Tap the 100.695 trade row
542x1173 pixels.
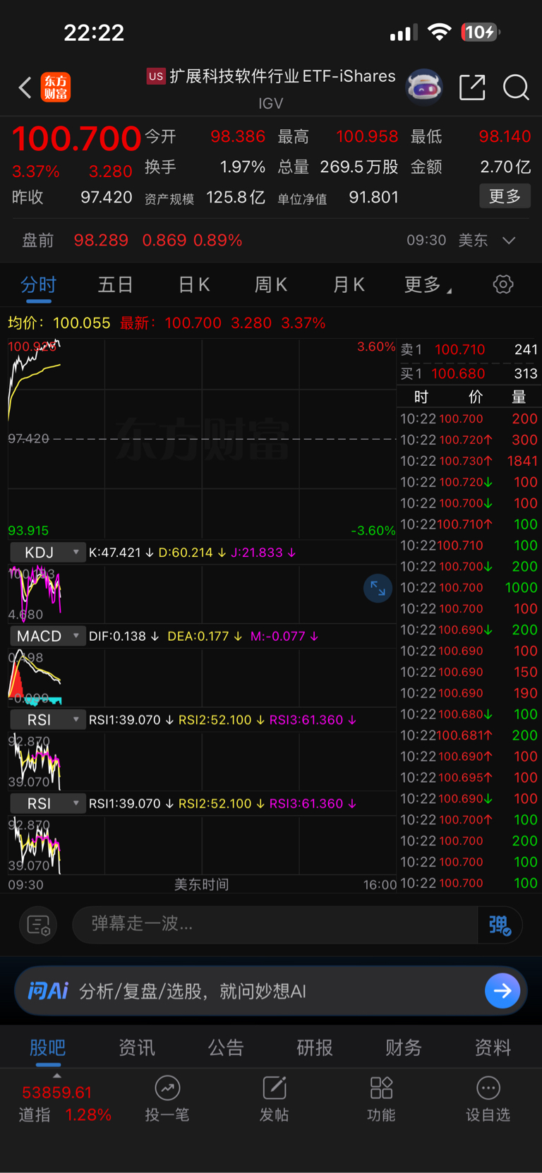coord(469,777)
